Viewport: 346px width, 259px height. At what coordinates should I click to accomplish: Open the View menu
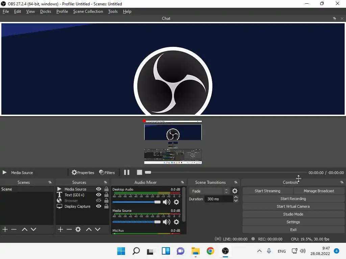click(x=30, y=11)
